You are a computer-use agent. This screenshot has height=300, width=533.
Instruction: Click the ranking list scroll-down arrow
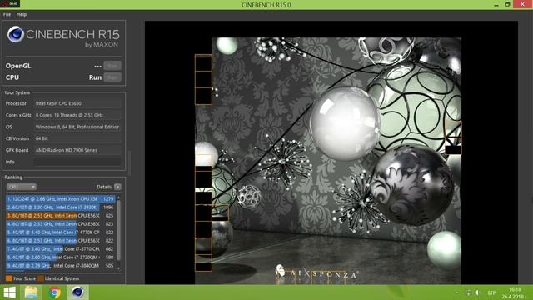118,268
